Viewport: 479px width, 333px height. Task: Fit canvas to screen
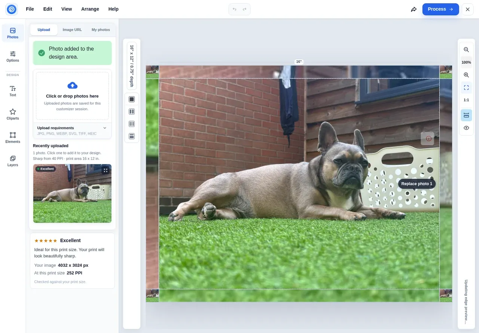tap(466, 88)
